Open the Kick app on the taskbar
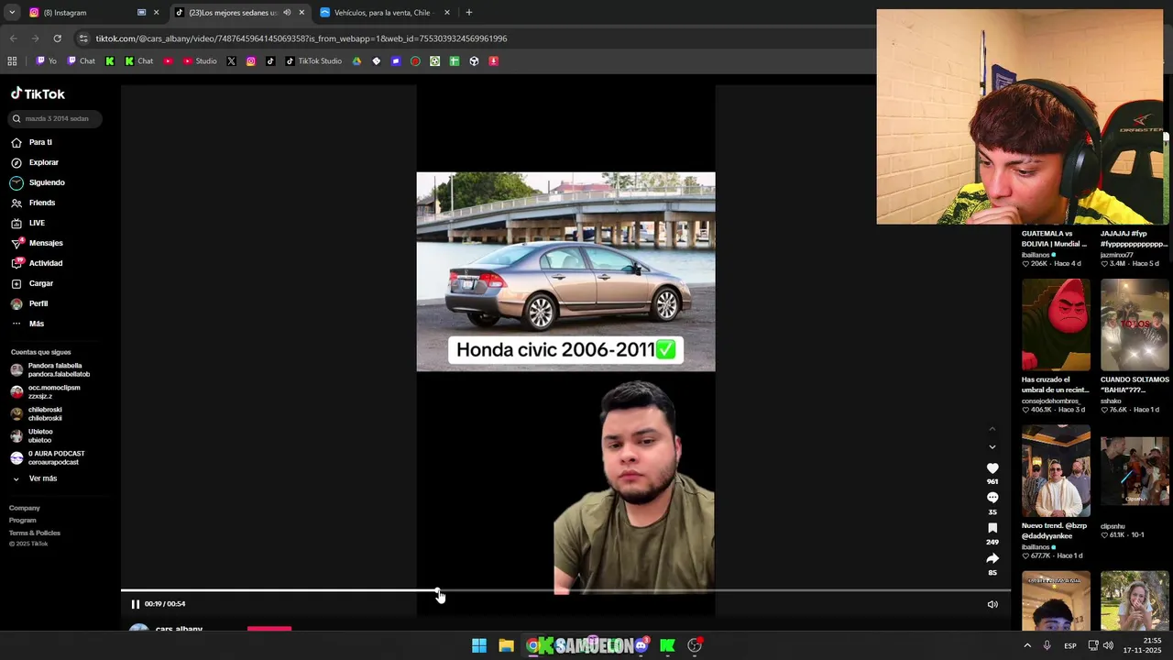The height and width of the screenshot is (660, 1173). point(667,645)
